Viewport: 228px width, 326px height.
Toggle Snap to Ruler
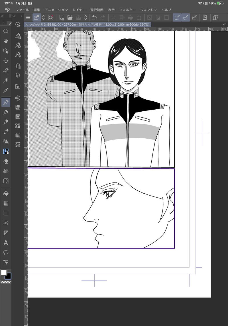[177, 17]
